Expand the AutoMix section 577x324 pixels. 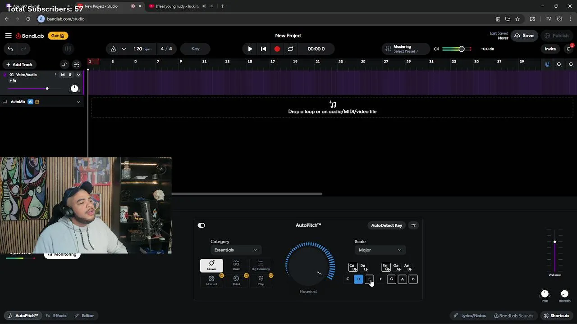[78, 102]
